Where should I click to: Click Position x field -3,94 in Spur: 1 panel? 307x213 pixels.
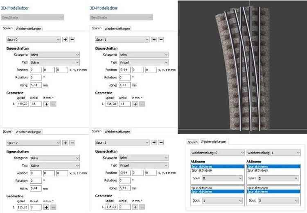click(x=124, y=70)
